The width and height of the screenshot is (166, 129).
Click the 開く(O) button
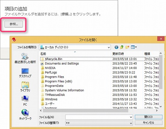tap(148, 117)
